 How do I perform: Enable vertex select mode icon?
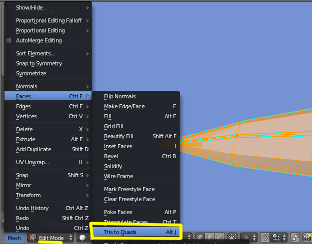(200, 238)
